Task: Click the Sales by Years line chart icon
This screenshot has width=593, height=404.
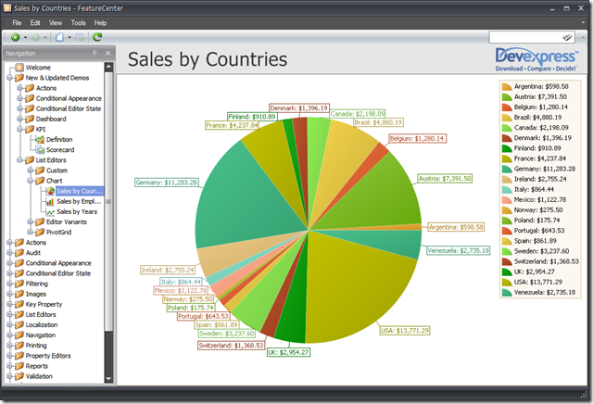Action: 50,211
